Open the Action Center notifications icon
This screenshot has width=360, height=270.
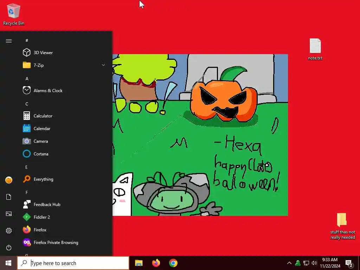click(349, 263)
